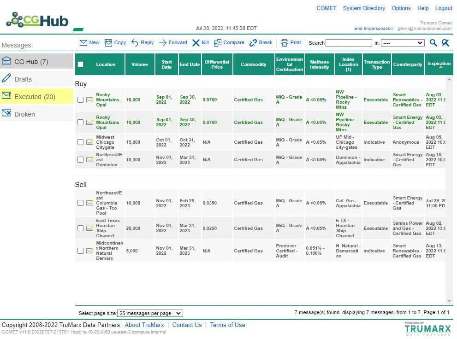Kill the selected transaction
Viewport: 457px width, 339px height.
(x=201, y=42)
